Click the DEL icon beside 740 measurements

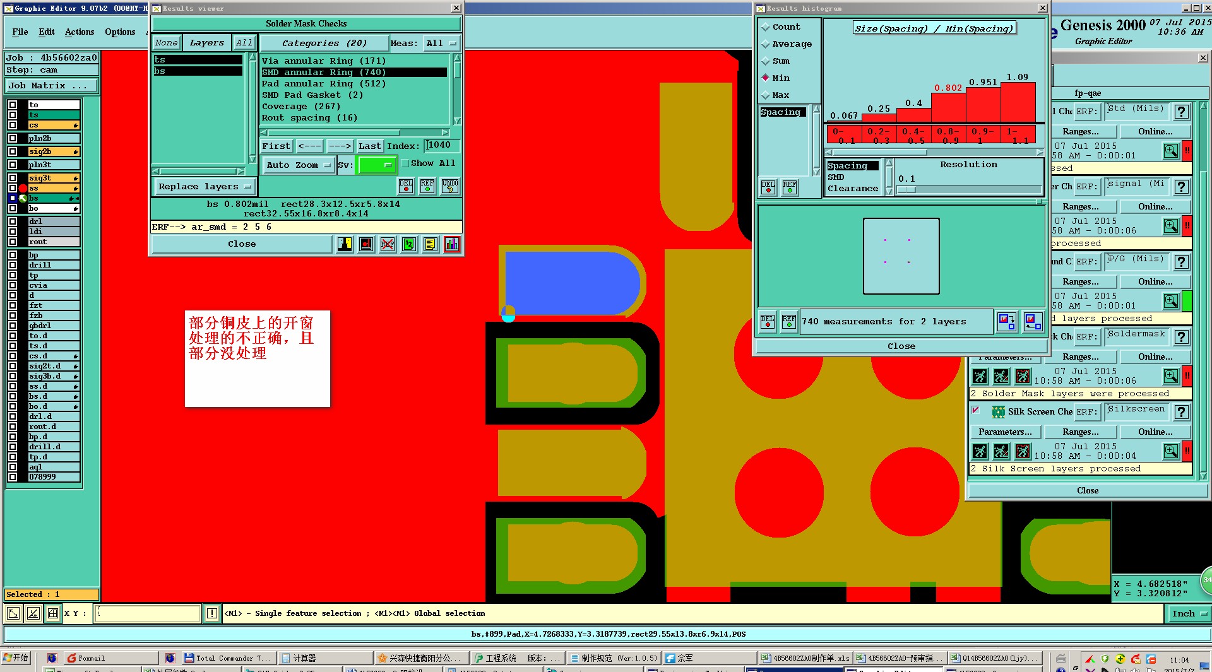click(x=768, y=322)
